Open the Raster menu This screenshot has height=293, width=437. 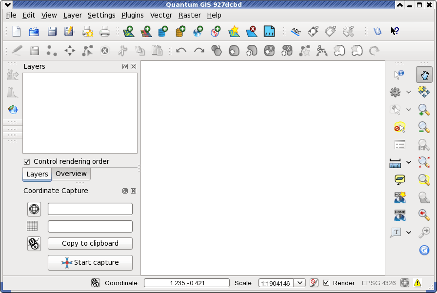tap(190, 15)
